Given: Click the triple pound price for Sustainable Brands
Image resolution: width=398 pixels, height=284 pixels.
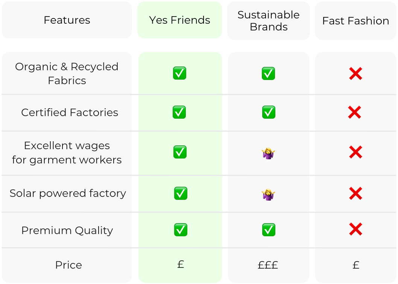Looking at the screenshot, I should (268, 265).
